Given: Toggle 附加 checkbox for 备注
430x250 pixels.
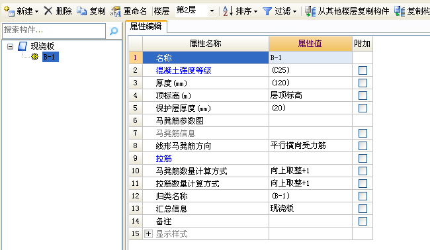Looking at the screenshot, I should click(363, 221).
